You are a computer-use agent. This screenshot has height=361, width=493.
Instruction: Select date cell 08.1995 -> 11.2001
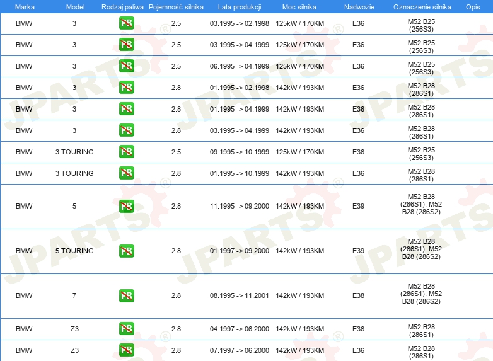tap(240, 295)
